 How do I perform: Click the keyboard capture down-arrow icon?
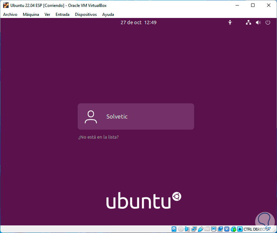pos(240,229)
